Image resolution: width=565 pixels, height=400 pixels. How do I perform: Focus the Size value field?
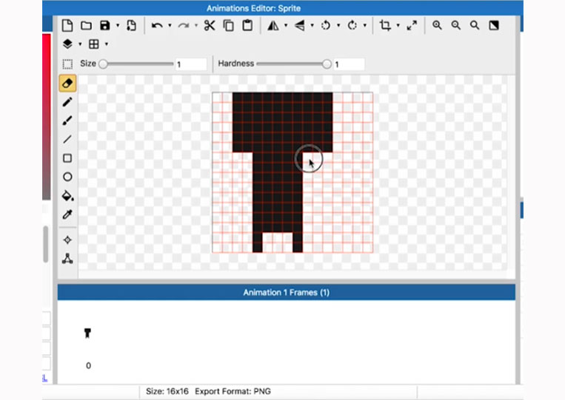tap(191, 64)
